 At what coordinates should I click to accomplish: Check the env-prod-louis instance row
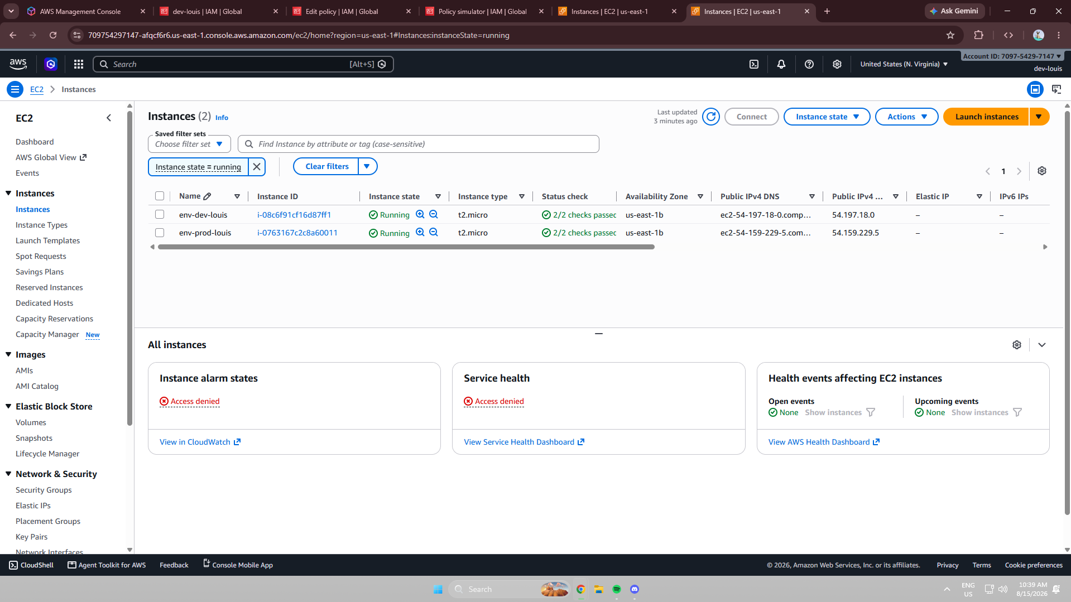point(160,233)
